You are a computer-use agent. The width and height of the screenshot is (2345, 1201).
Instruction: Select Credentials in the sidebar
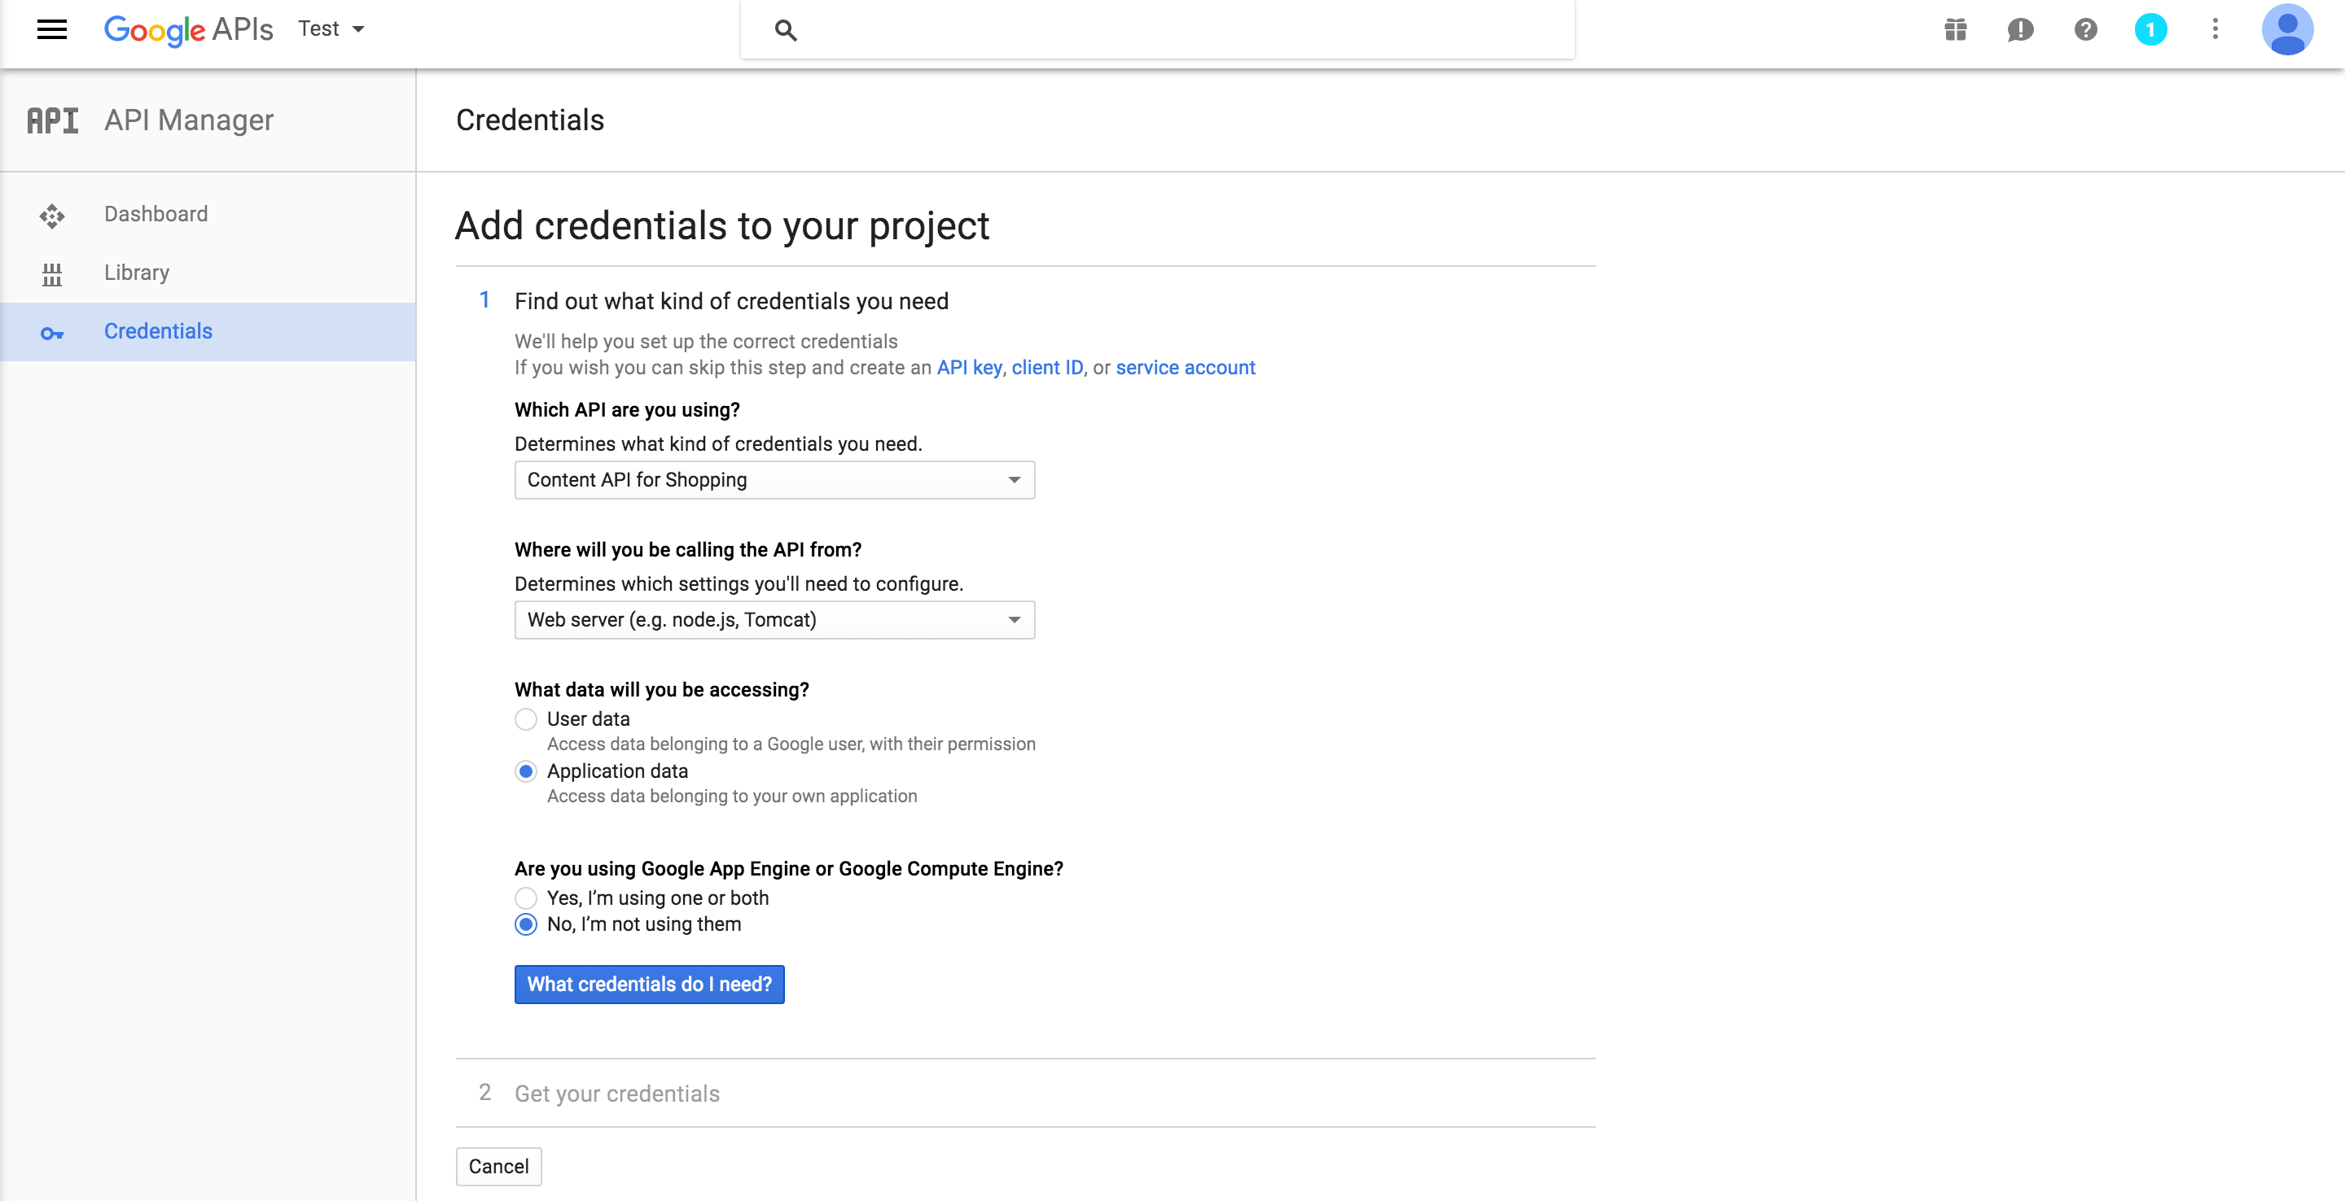point(208,331)
